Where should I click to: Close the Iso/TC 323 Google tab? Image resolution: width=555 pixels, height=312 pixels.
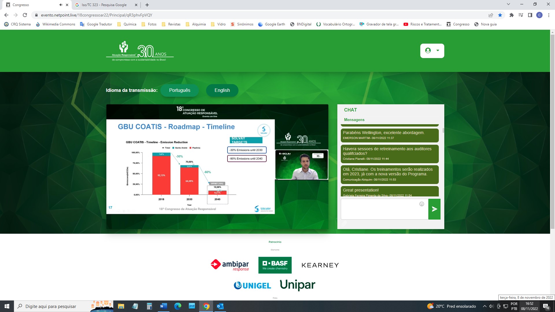point(136,5)
